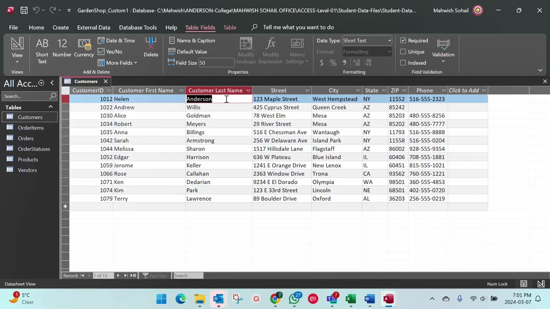
Task: Uncheck the Required checkbox
Action: pyautogui.click(x=403, y=40)
